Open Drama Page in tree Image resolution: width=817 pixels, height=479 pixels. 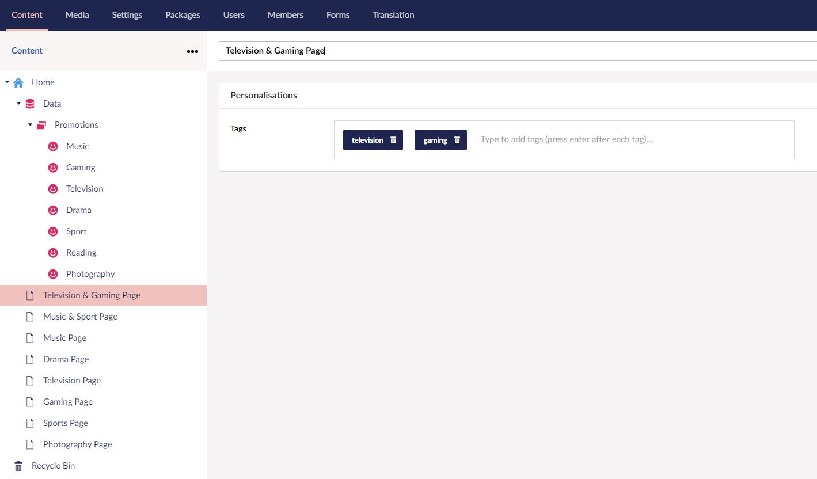click(66, 359)
